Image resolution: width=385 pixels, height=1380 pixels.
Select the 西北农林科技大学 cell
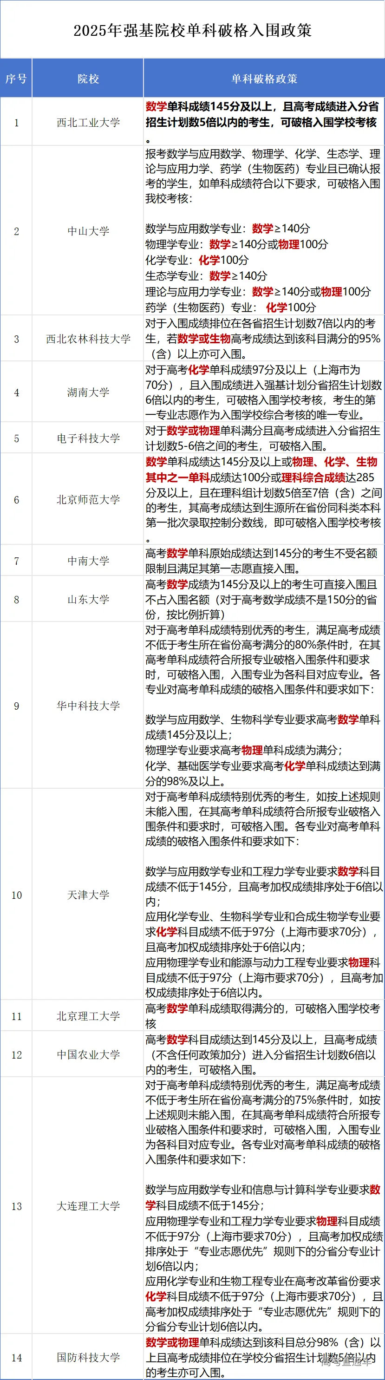pos(88,339)
